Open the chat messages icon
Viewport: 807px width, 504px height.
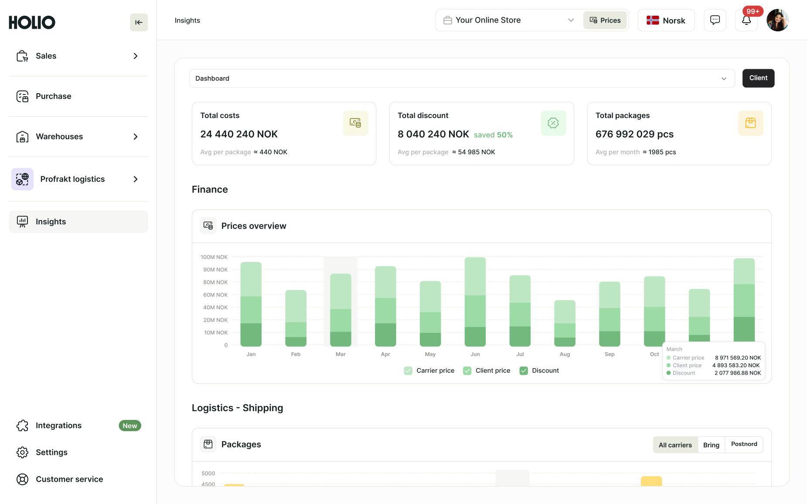[x=715, y=20]
